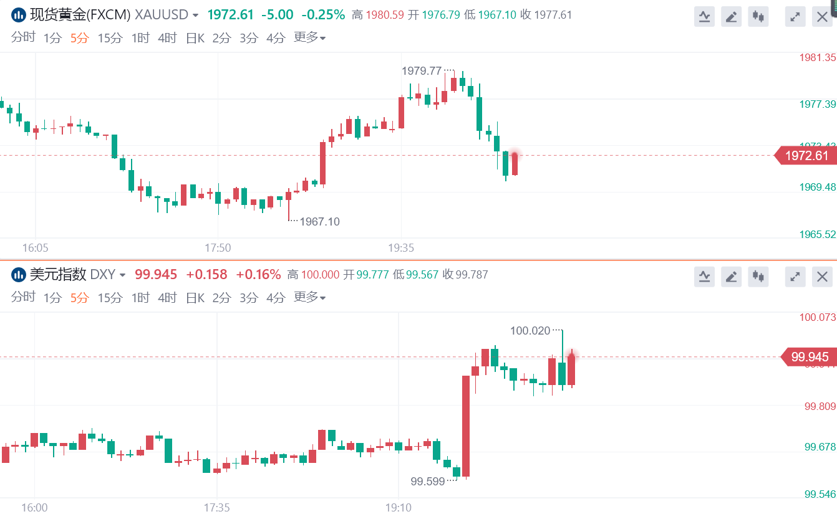The height and width of the screenshot is (514, 837).
Task: Select 1时 timeframe on the DXY chart
Action: [140, 298]
